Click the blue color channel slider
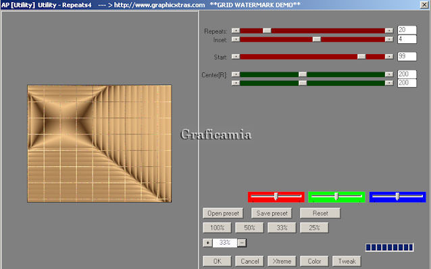 coord(397,197)
